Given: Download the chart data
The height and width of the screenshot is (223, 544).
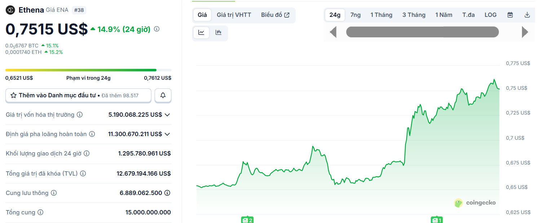Looking at the screenshot, I should coord(527,15).
